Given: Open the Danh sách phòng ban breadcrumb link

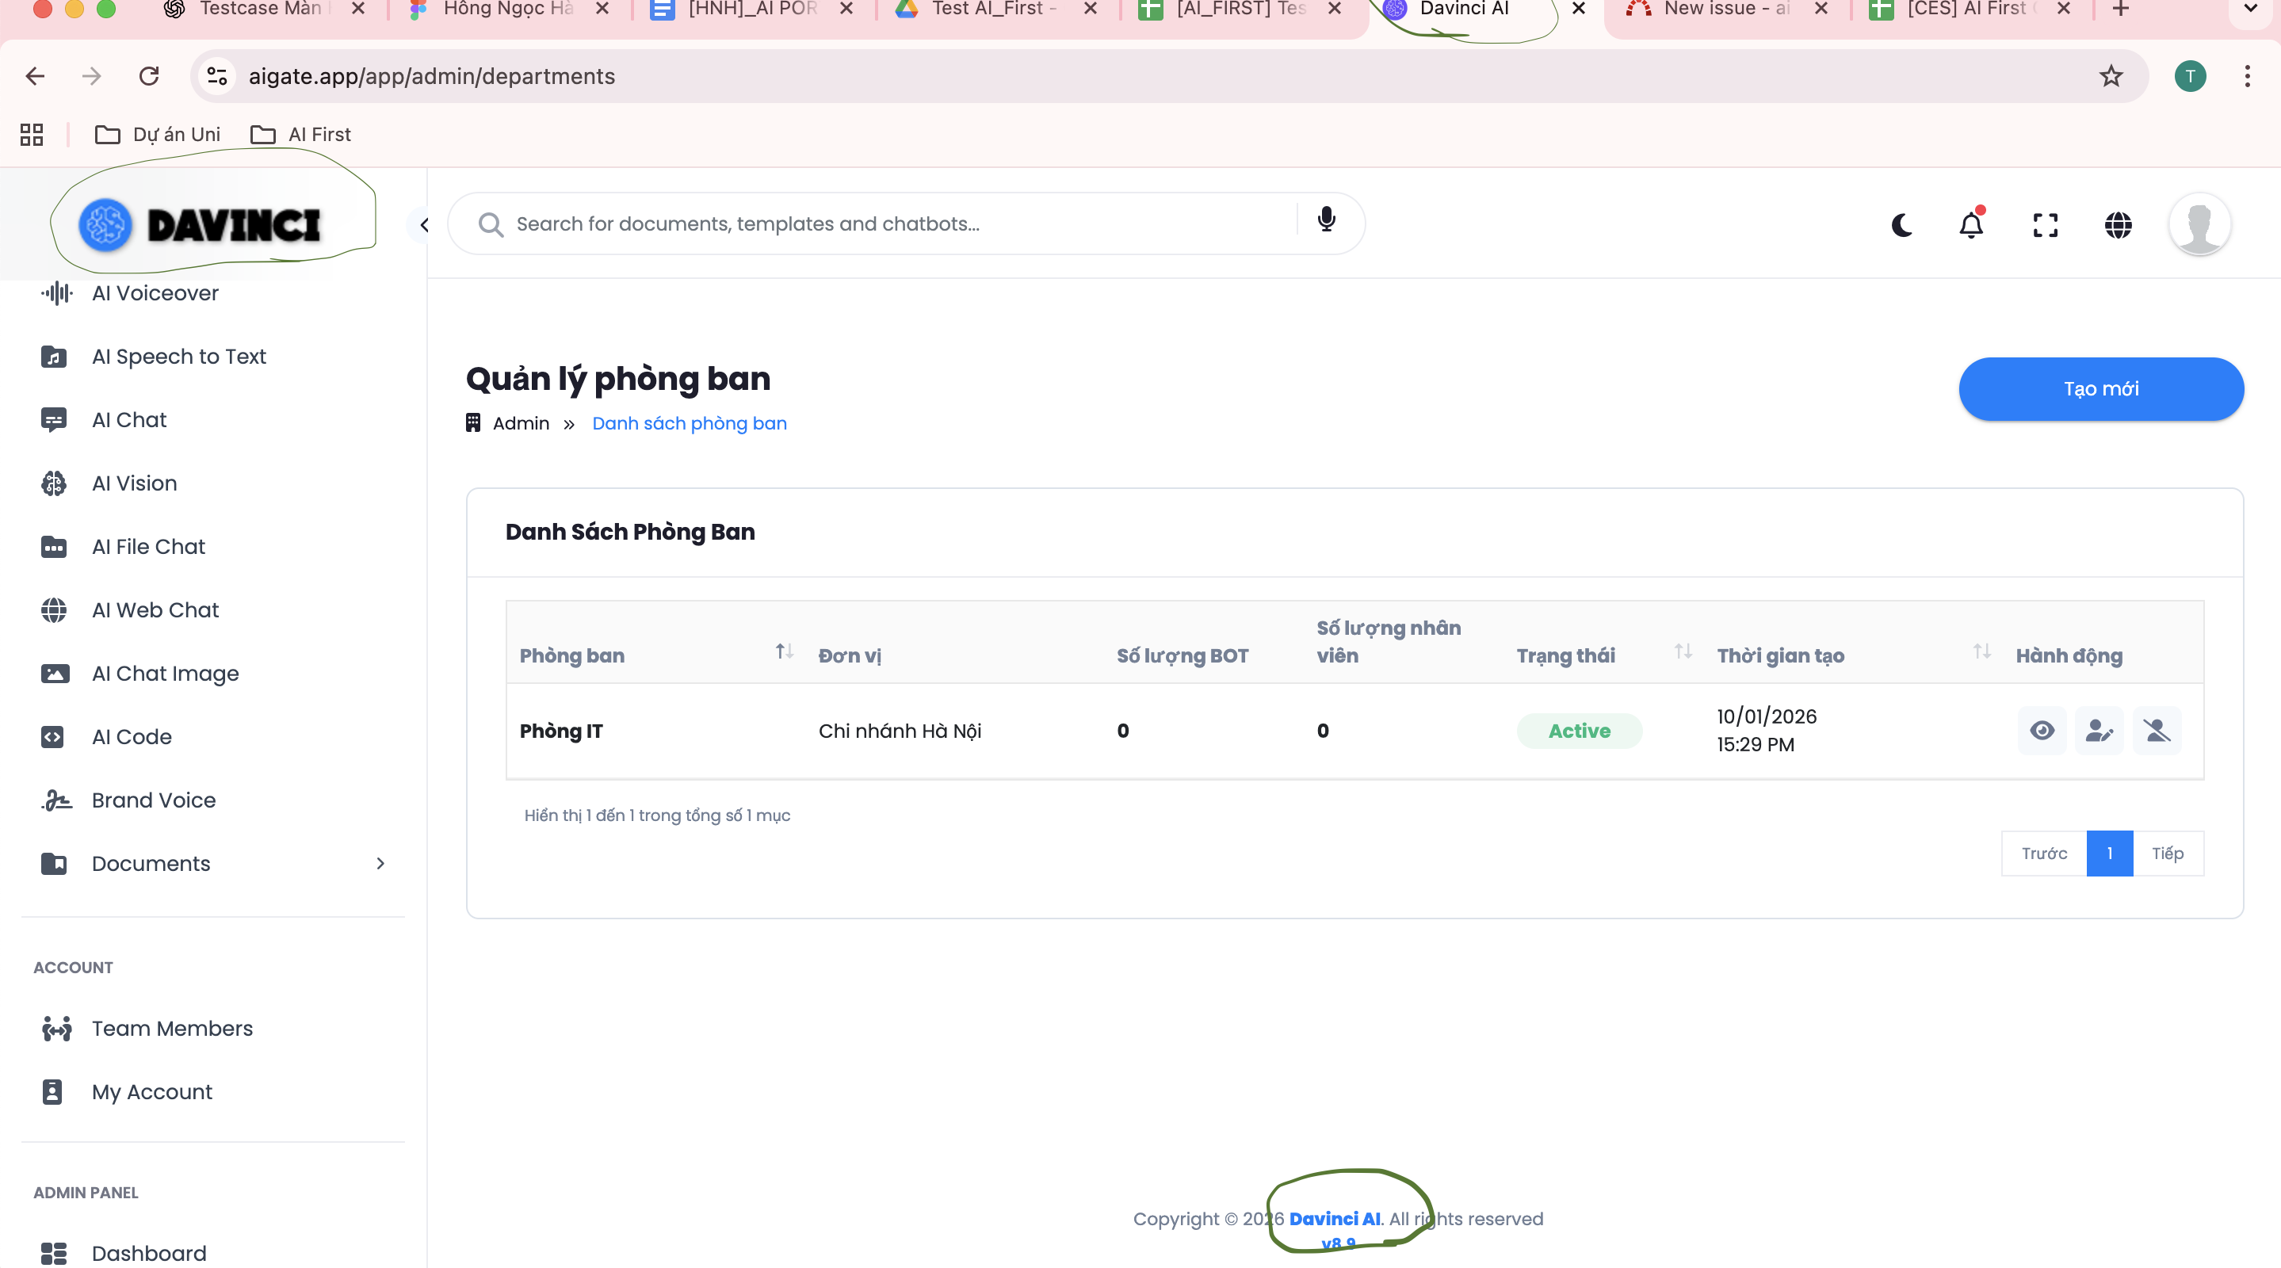Looking at the screenshot, I should click(x=689, y=423).
